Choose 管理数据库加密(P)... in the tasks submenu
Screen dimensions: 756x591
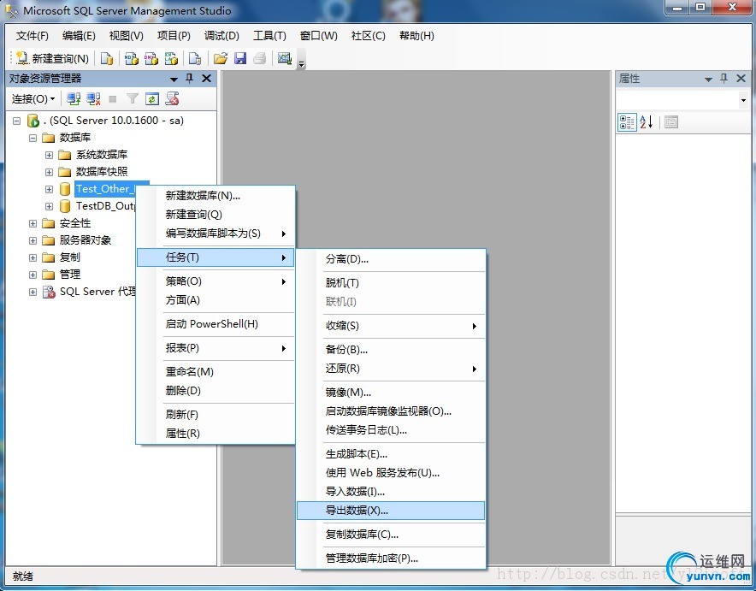[391, 558]
